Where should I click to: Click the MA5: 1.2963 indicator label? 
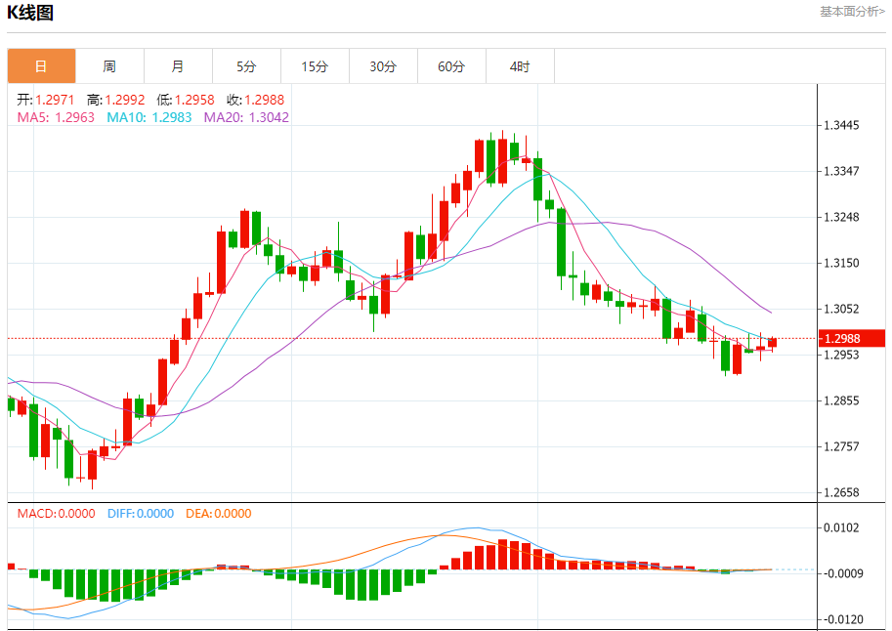[56, 117]
